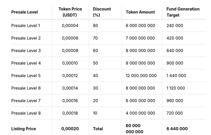
Task: Select the Discount (%) header cell
Action: pos(102,12)
